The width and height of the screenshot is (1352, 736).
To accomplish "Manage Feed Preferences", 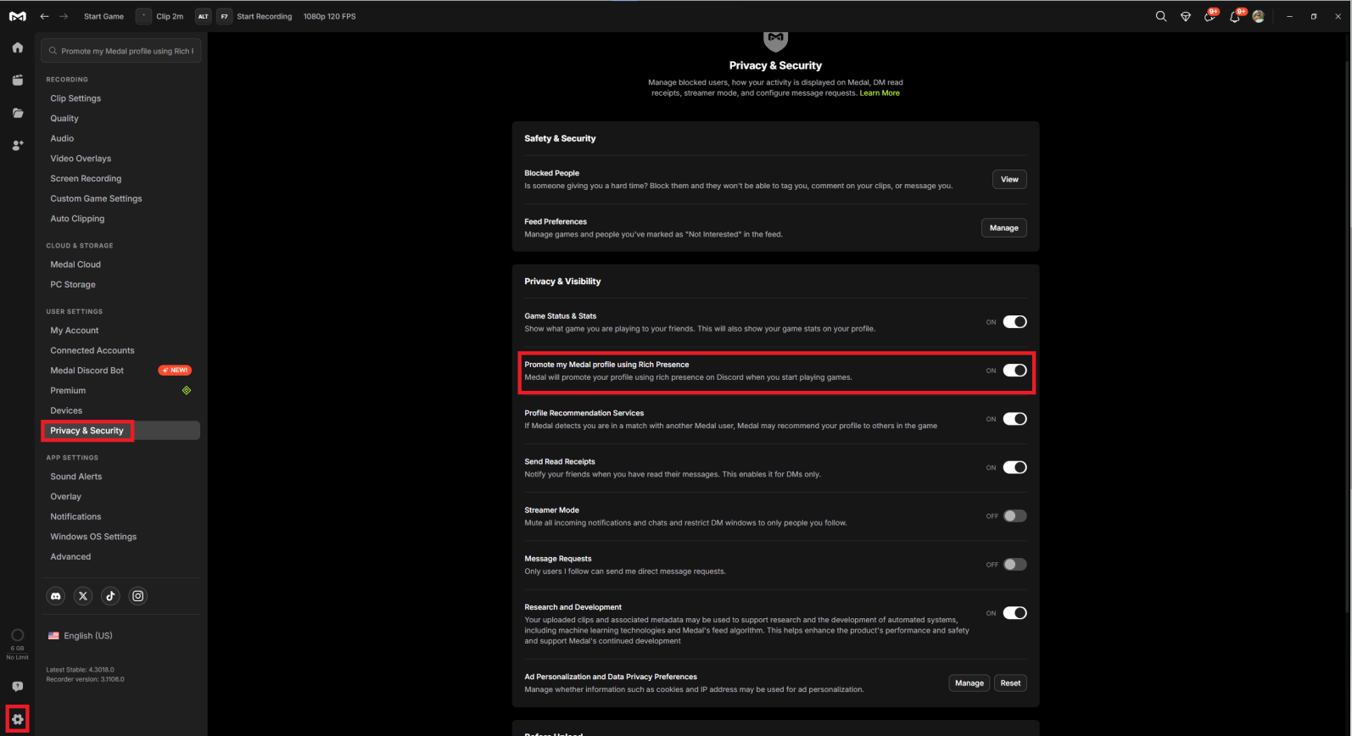I will click(x=1003, y=228).
